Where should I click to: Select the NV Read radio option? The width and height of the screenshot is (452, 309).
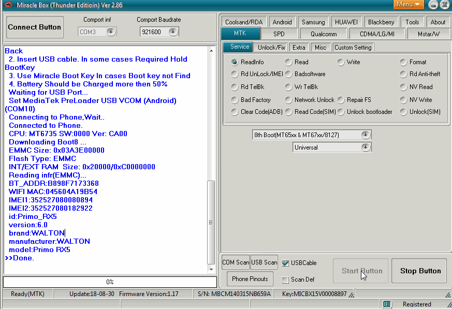(x=403, y=87)
